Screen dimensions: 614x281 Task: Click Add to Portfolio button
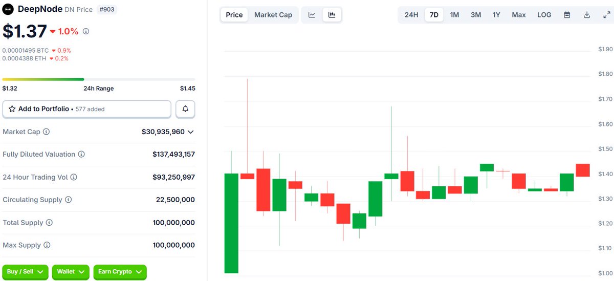[x=87, y=109]
